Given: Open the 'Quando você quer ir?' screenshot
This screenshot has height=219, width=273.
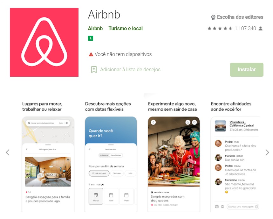Looking at the screenshot, I should [111, 164].
